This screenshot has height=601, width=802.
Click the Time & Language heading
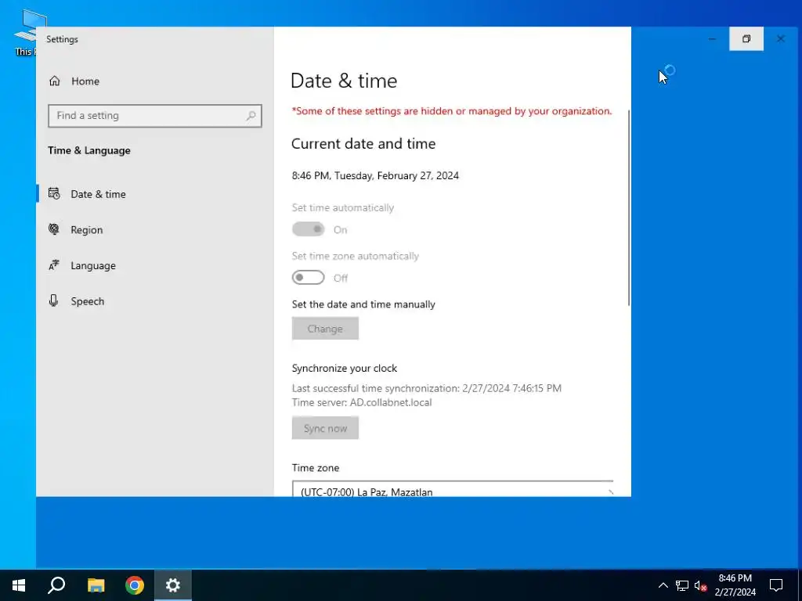(89, 150)
